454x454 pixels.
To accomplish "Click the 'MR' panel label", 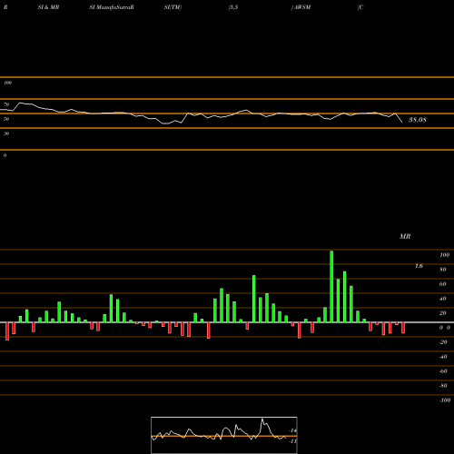I will point(405,236).
